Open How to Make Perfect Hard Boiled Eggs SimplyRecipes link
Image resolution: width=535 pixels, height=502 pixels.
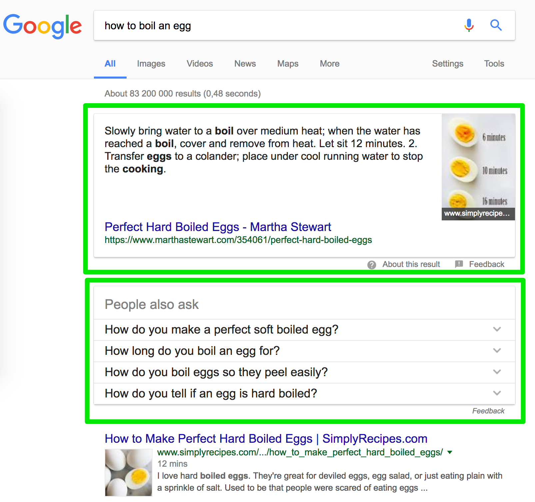(266, 439)
